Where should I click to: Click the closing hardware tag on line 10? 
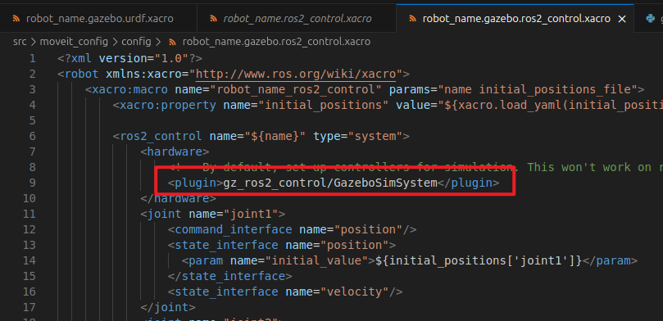point(179,198)
